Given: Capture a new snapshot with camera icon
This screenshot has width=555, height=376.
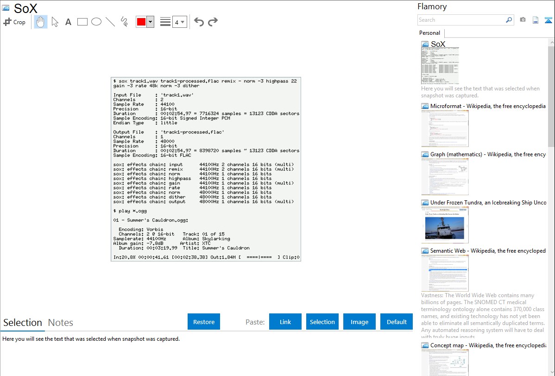Looking at the screenshot, I should coord(523,20).
